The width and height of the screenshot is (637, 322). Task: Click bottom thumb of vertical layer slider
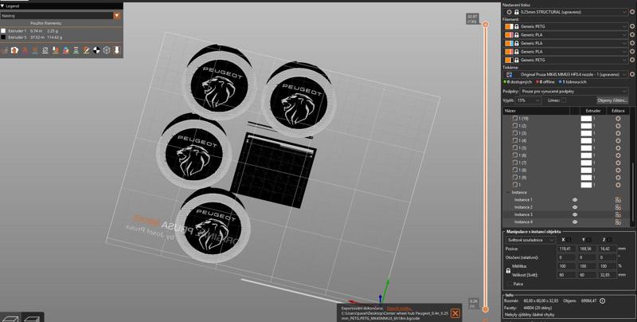[x=485, y=309]
